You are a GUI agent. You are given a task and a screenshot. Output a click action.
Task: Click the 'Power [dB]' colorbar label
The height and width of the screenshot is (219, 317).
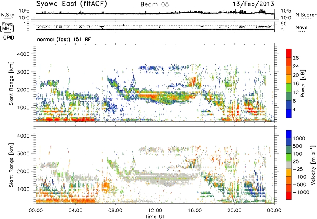click(x=302, y=83)
